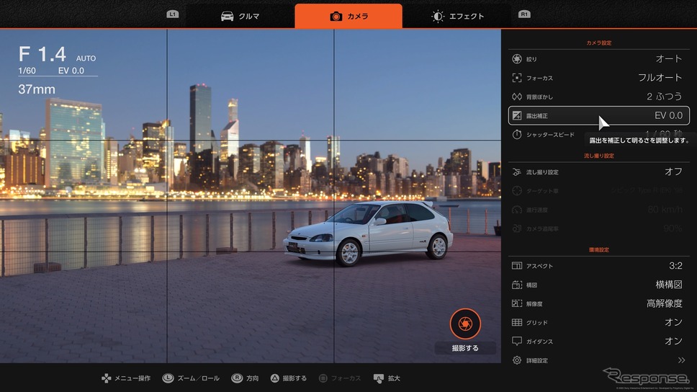Toggle ガイダンス オン setting

point(673,342)
